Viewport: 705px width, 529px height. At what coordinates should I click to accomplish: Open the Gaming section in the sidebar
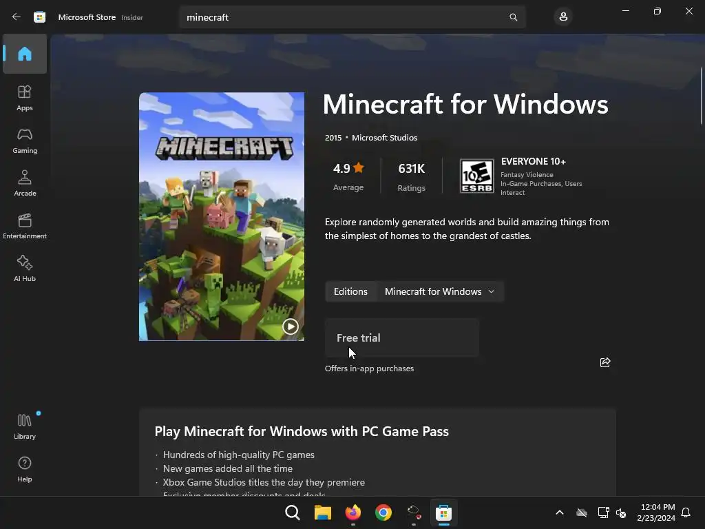[25, 141]
